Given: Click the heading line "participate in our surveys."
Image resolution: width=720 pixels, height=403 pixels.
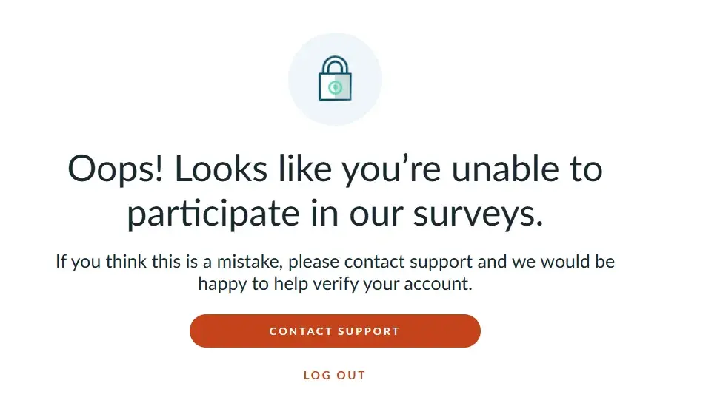Looking at the screenshot, I should point(335,214).
